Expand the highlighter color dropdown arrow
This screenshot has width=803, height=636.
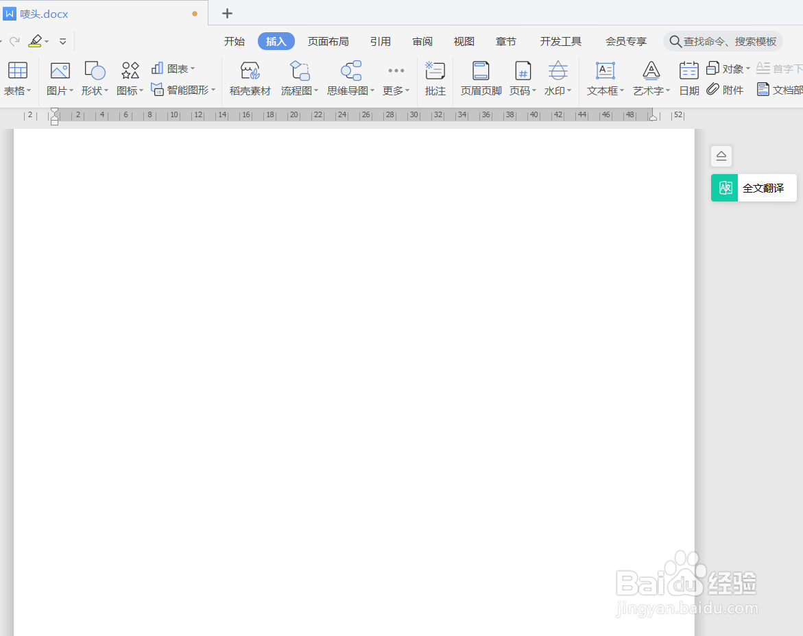click(x=47, y=41)
